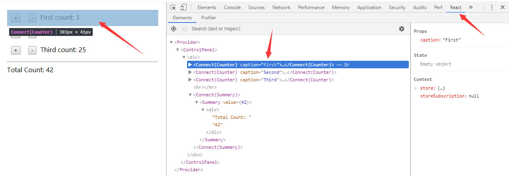The width and height of the screenshot is (509, 176).
Task: Open the Audits tab
Action: pyautogui.click(x=420, y=7)
